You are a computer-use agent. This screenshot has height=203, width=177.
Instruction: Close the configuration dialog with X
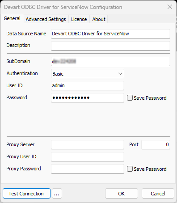pyautogui.click(x=170, y=7)
